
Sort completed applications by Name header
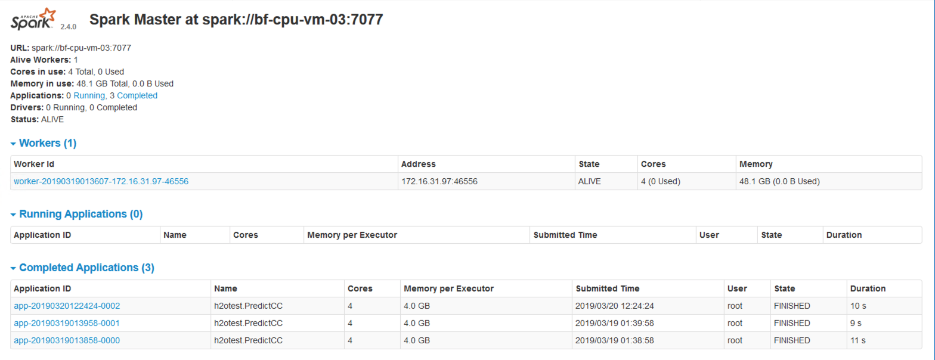pos(225,288)
